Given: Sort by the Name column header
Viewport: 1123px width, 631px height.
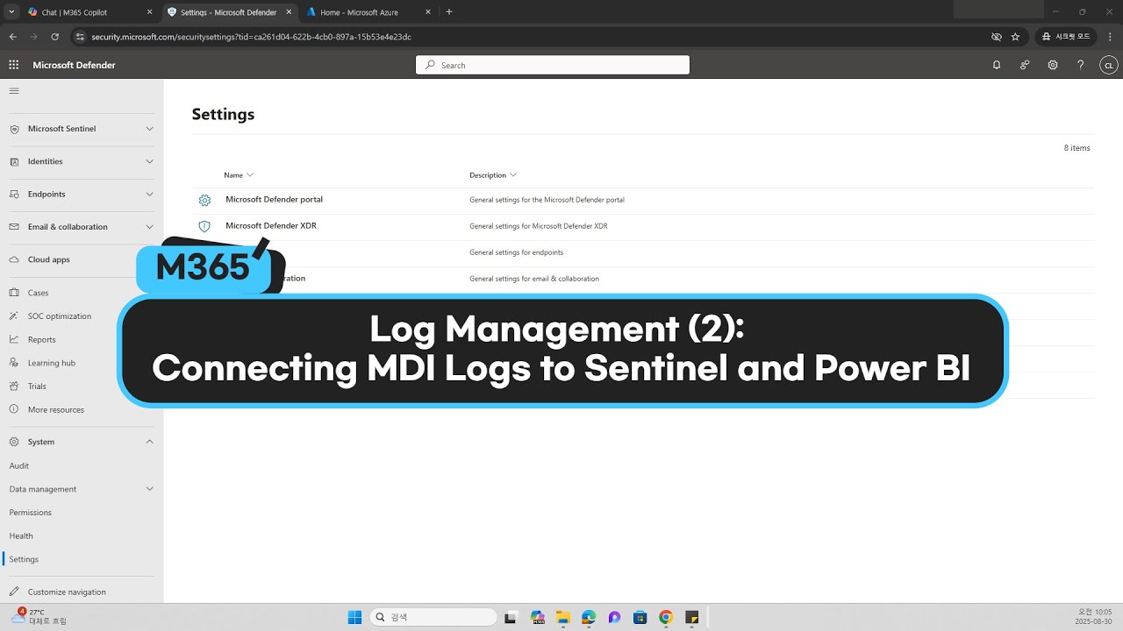Looking at the screenshot, I should click(239, 175).
